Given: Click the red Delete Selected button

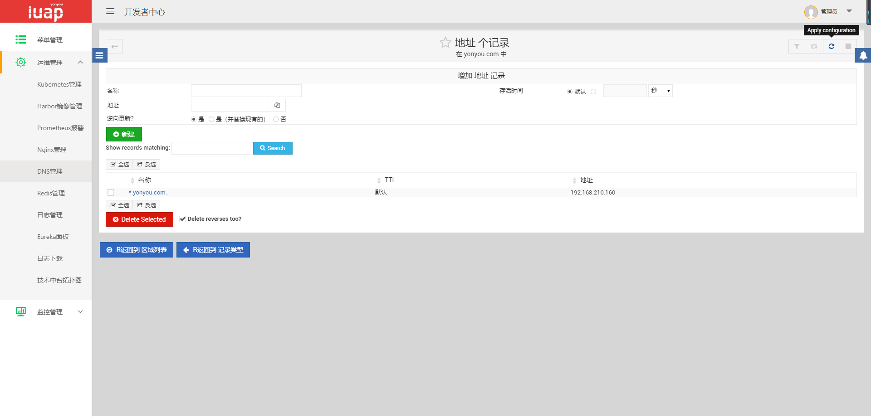Looking at the screenshot, I should point(139,219).
